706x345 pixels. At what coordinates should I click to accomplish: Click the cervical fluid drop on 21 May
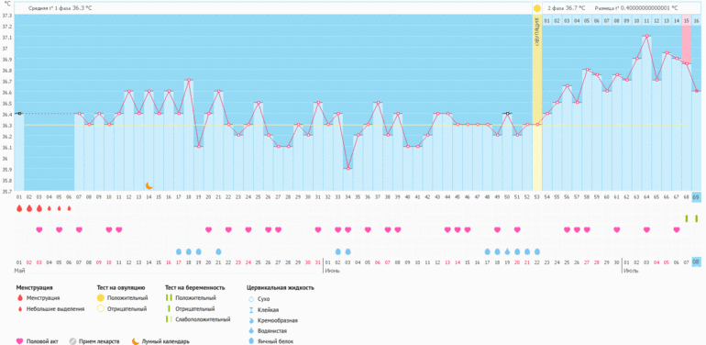[218, 251]
